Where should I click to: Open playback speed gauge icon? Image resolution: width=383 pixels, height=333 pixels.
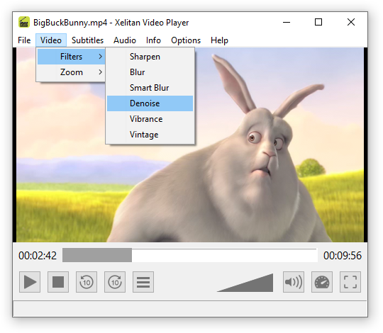pos(322,282)
